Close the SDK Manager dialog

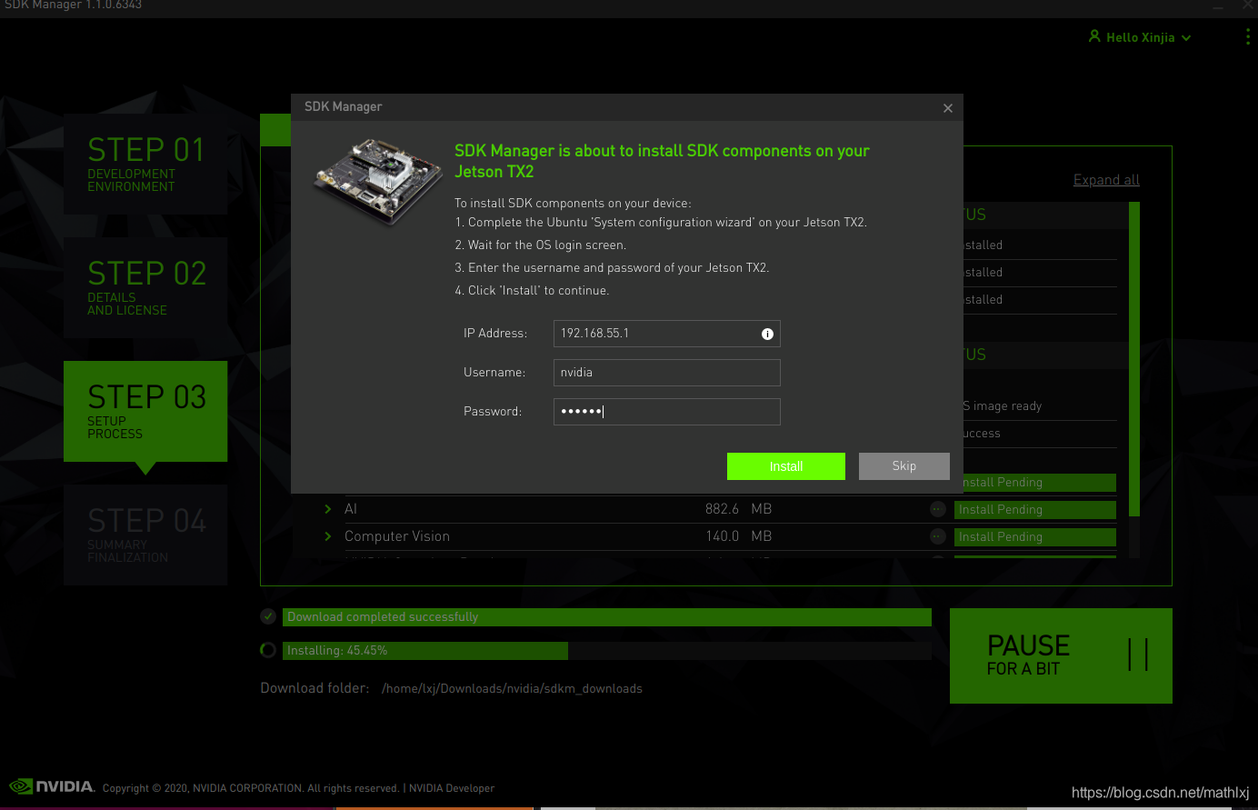(x=948, y=108)
